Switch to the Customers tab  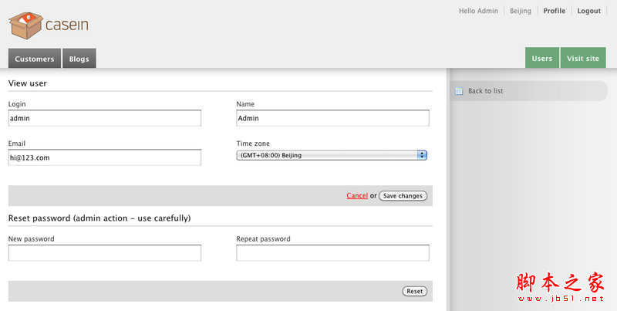point(35,59)
